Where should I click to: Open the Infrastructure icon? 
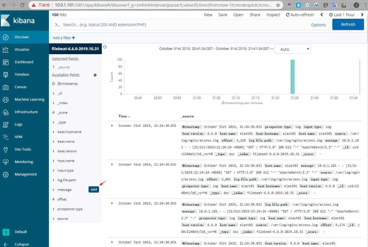[x=6, y=112]
